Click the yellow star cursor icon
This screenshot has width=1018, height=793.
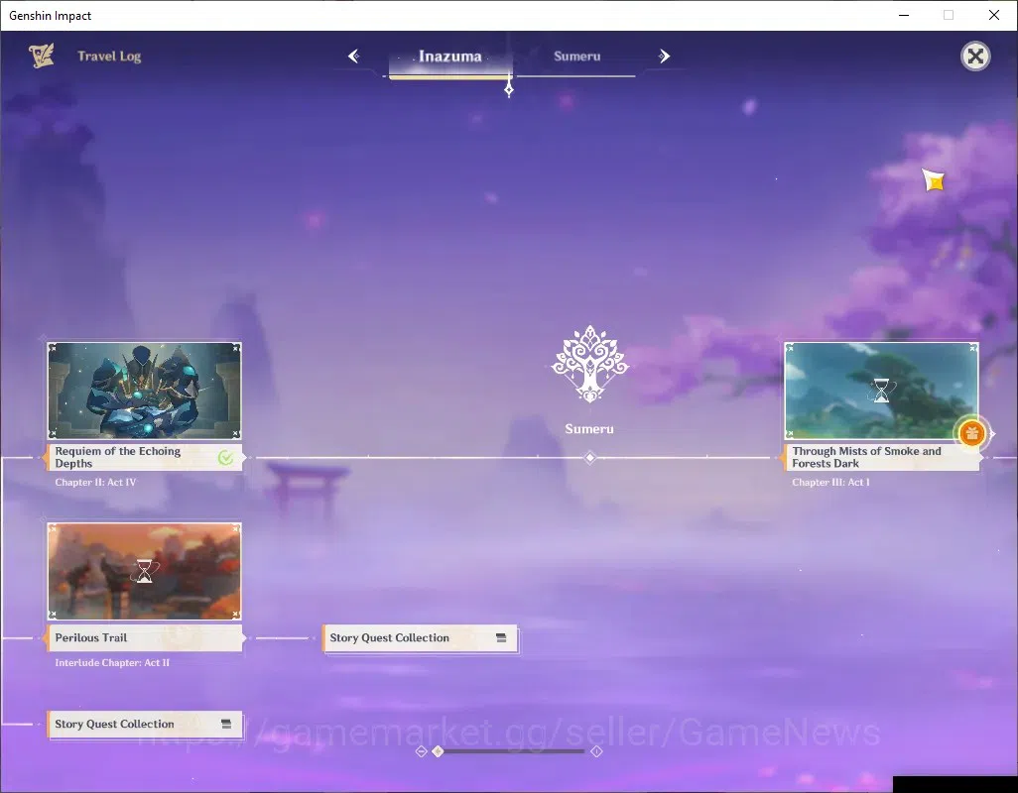934,180
